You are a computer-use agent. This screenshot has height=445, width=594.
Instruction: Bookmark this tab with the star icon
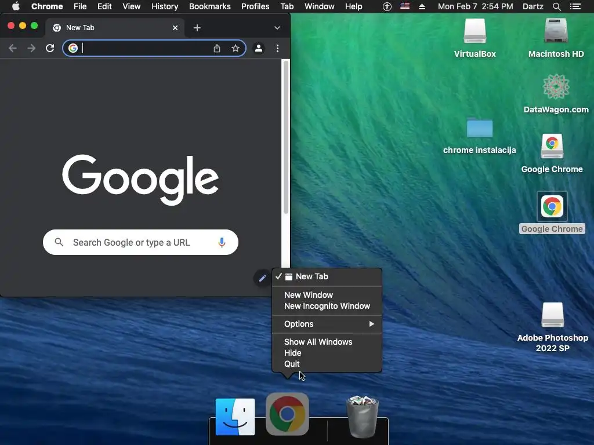[236, 48]
